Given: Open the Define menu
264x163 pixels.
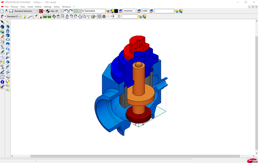Looking at the screenshot, I should 38,7.
